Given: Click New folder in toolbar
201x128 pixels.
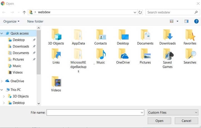Looking at the screenshot, I should [35, 21].
